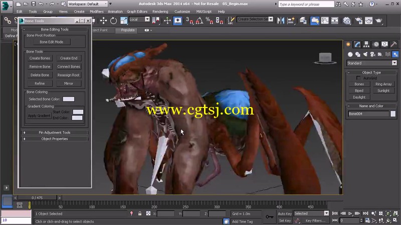Select the Move tool in the toolbar
Image resolution: width=401 pixels, height=225 pixels.
(103, 20)
